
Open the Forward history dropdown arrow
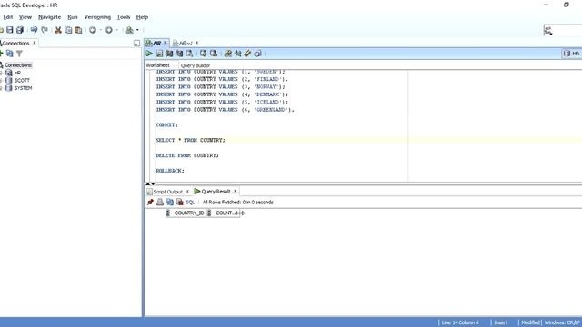[x=117, y=30]
